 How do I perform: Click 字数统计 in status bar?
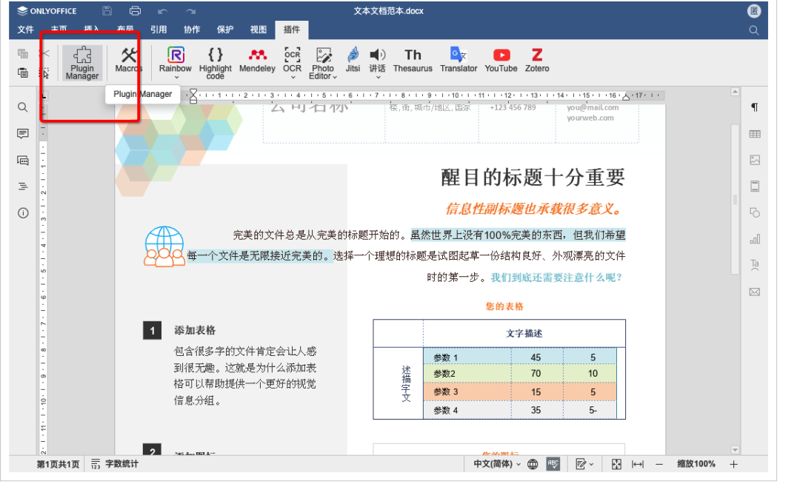pyautogui.click(x=115, y=464)
